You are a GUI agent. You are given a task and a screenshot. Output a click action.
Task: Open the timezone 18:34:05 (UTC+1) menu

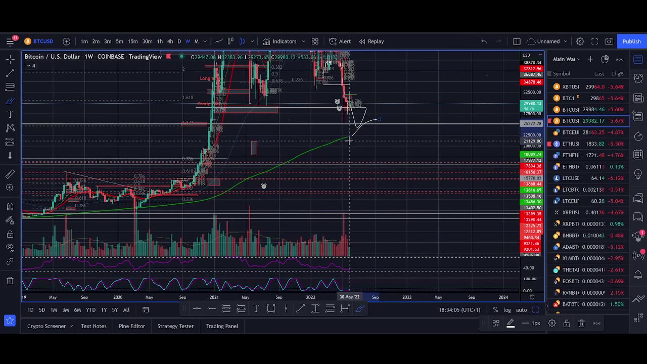tap(459, 310)
